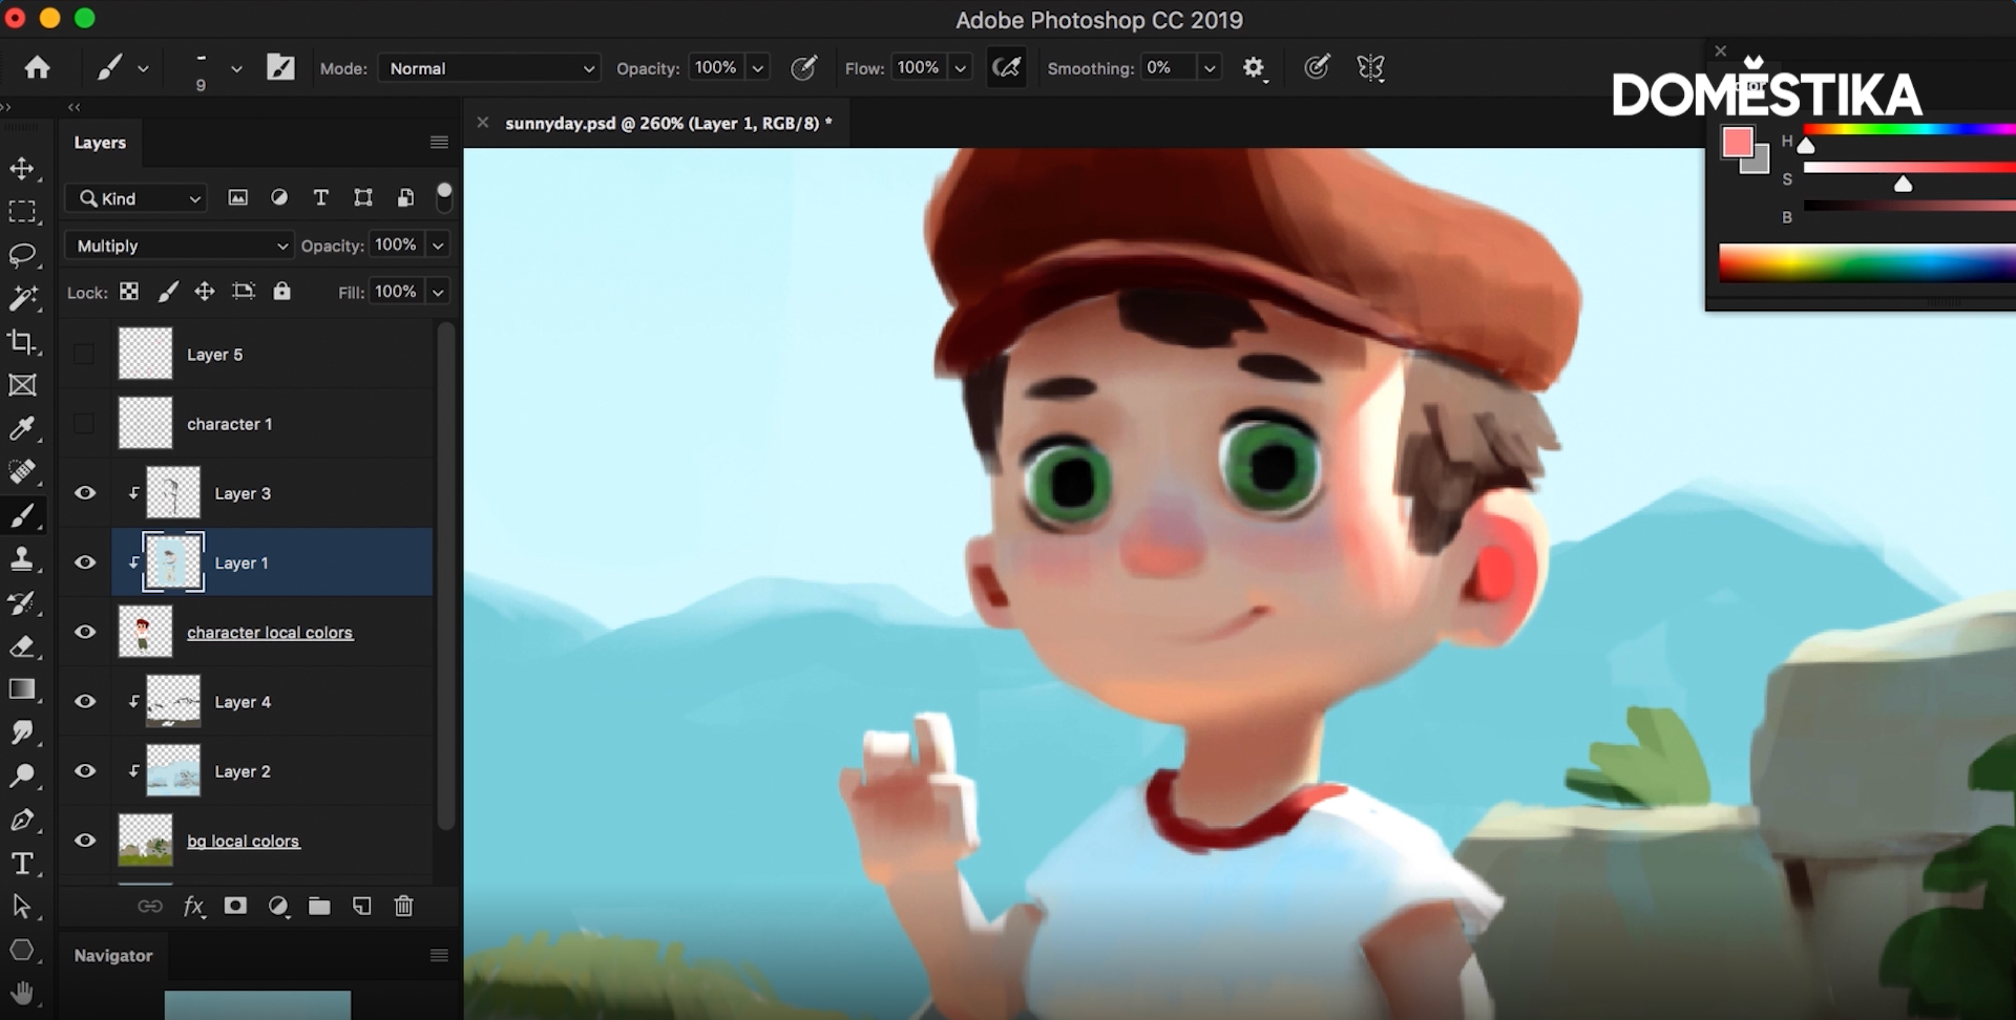Hide character local colors layer
The height and width of the screenshot is (1020, 2016).
tap(84, 632)
